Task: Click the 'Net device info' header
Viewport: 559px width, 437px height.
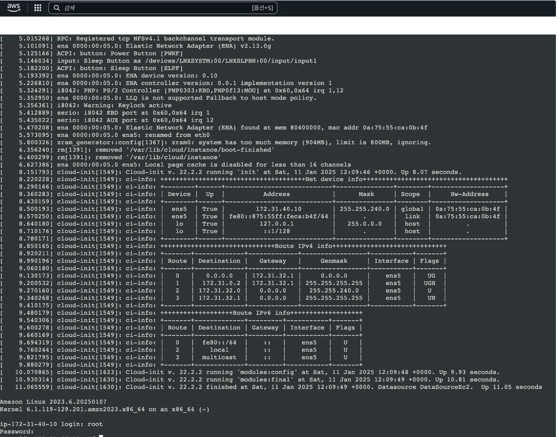Action: click(x=334, y=179)
